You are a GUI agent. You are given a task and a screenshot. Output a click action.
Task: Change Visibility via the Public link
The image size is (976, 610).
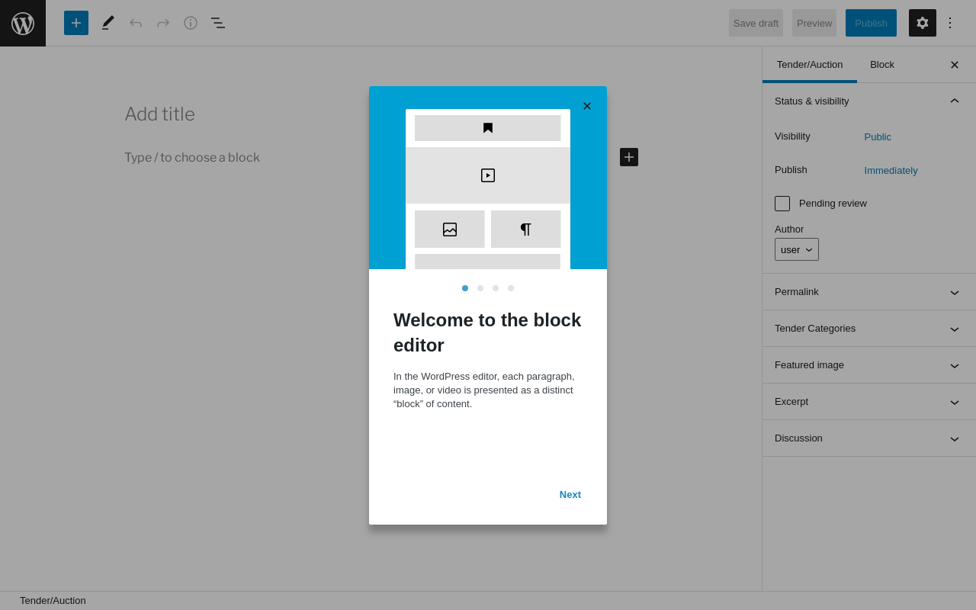coord(878,137)
